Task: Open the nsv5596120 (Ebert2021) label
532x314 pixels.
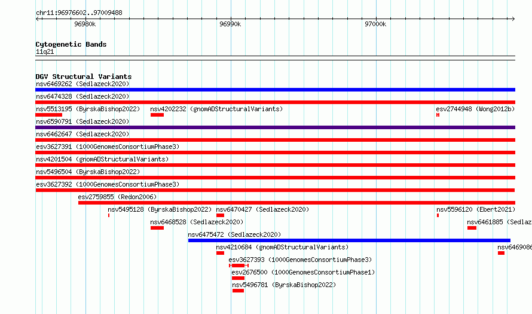Action: coord(476,209)
